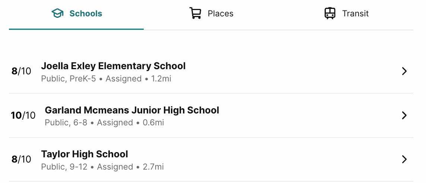426x183 pixels.
Task: Open the Places tab
Action: [x=211, y=15]
